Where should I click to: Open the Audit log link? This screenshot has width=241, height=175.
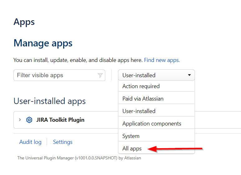point(31,142)
